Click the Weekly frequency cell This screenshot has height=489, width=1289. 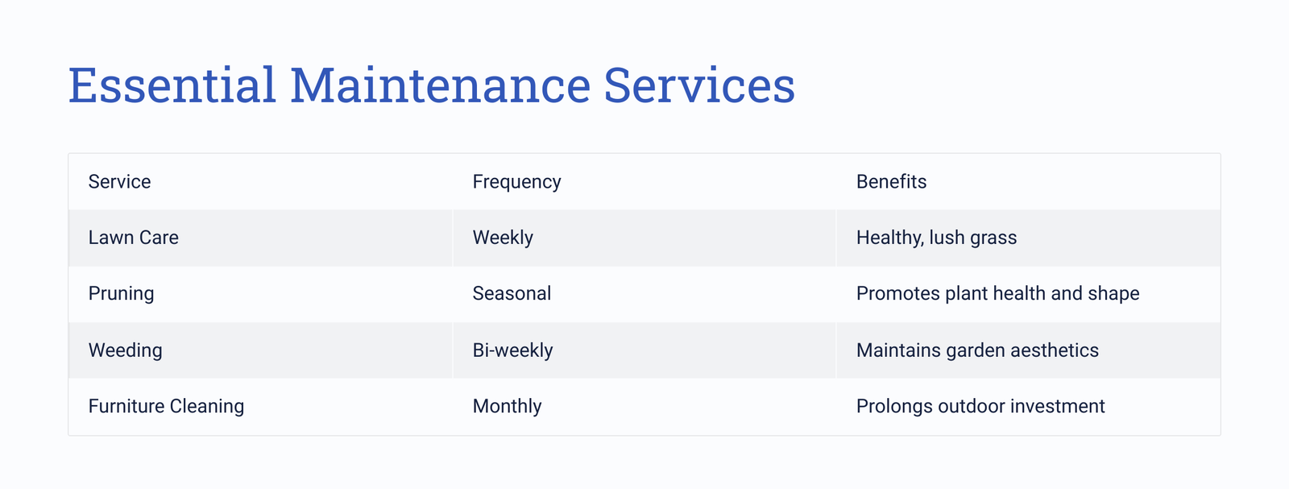644,238
